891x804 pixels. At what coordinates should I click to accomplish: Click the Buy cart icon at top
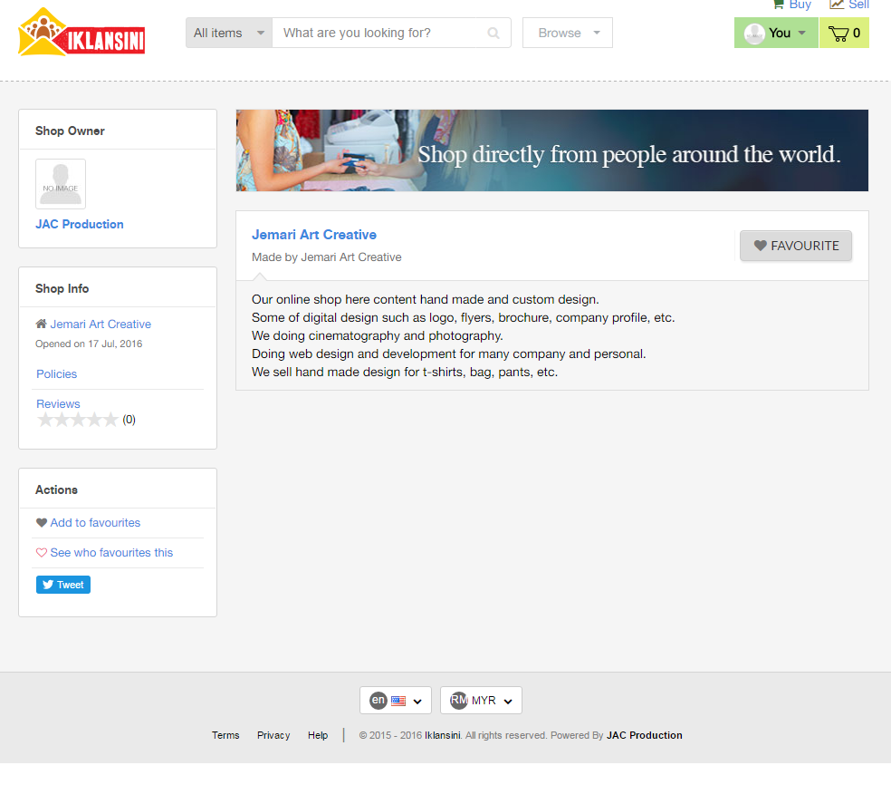pyautogui.click(x=779, y=5)
